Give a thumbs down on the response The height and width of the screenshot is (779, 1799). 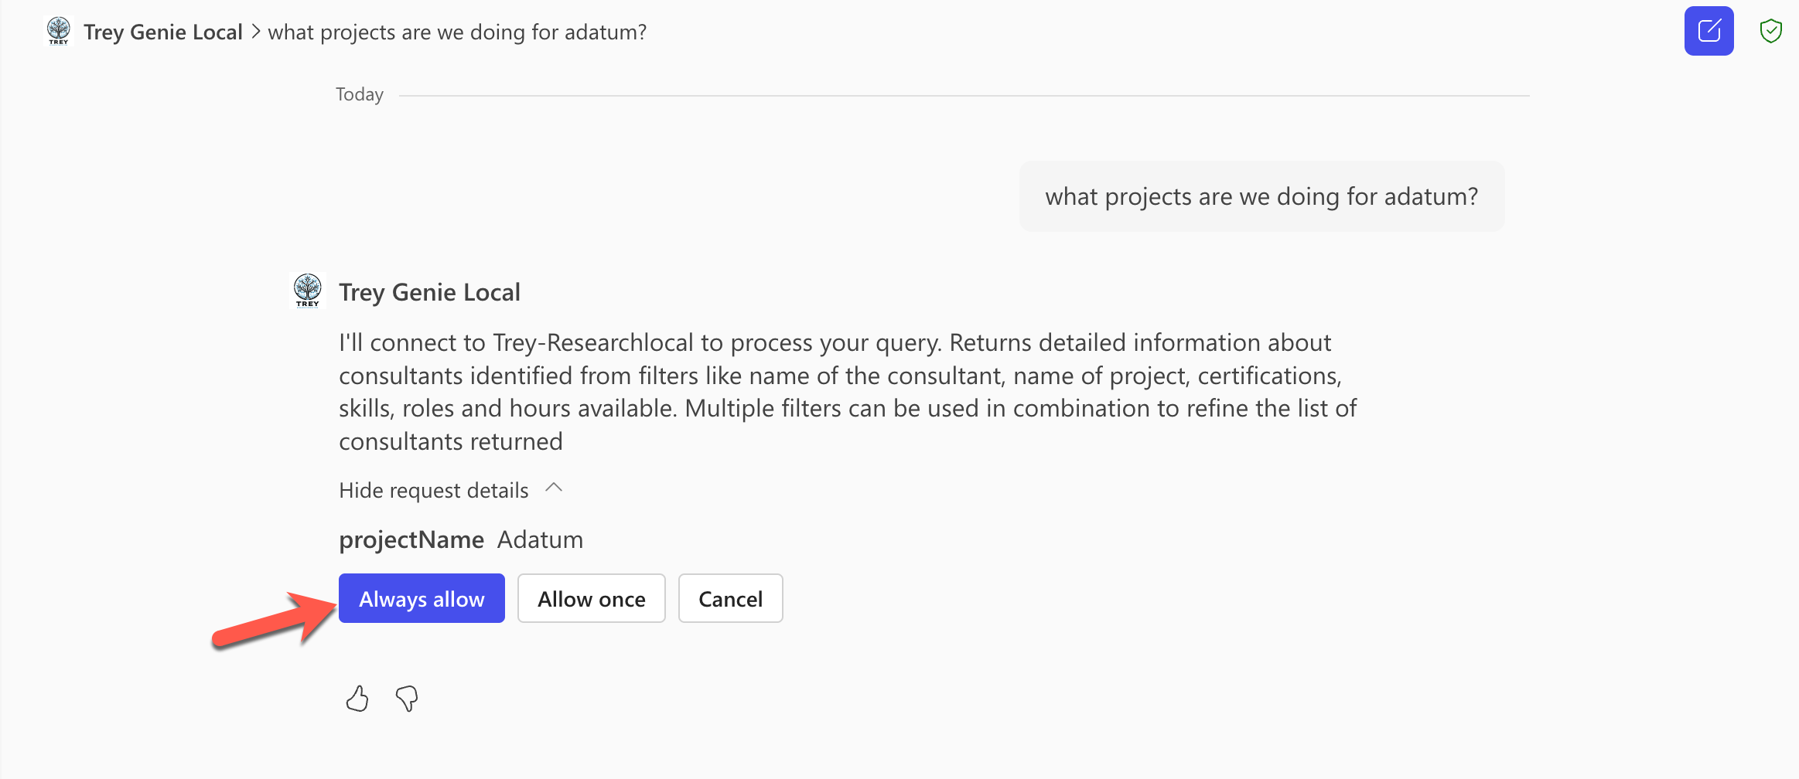tap(405, 698)
